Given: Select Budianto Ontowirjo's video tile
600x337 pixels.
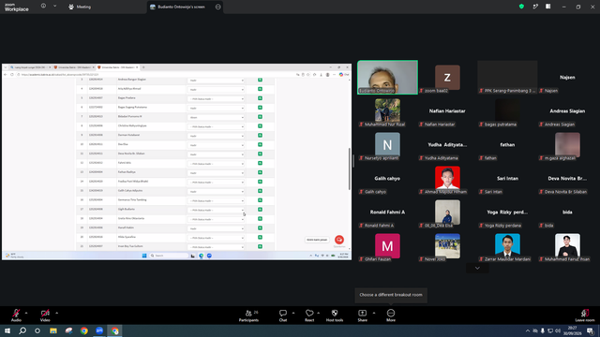Looking at the screenshot, I should click(387, 77).
